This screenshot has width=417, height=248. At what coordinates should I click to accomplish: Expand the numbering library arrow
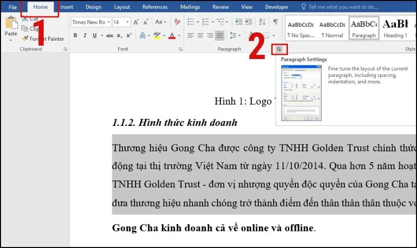[x=213, y=22]
